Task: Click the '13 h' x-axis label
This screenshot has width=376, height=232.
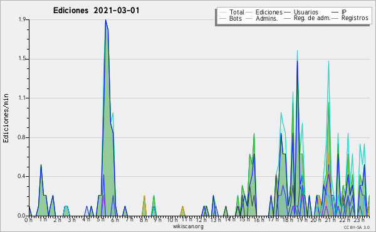Action: point(216,219)
